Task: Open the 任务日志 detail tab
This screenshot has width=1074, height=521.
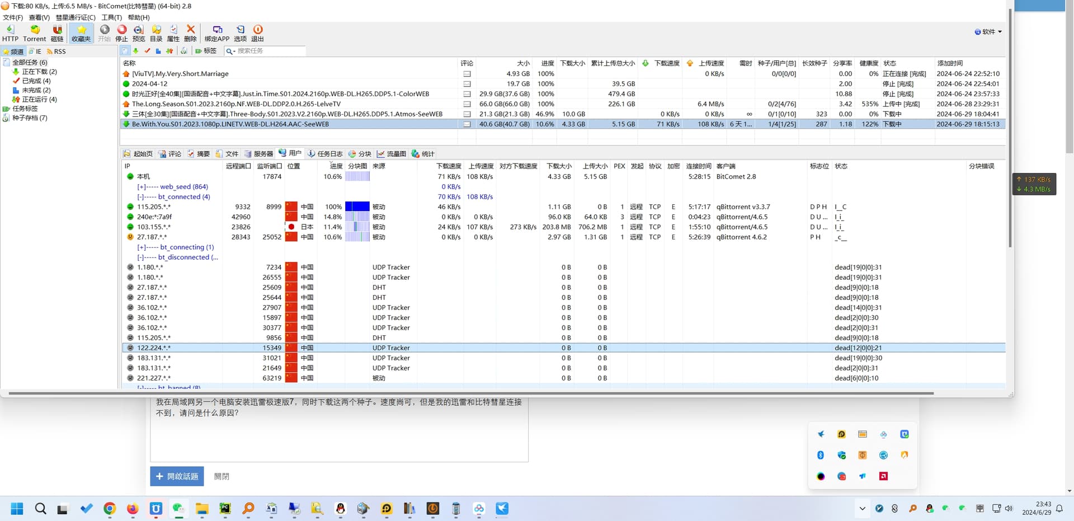Action: click(325, 154)
